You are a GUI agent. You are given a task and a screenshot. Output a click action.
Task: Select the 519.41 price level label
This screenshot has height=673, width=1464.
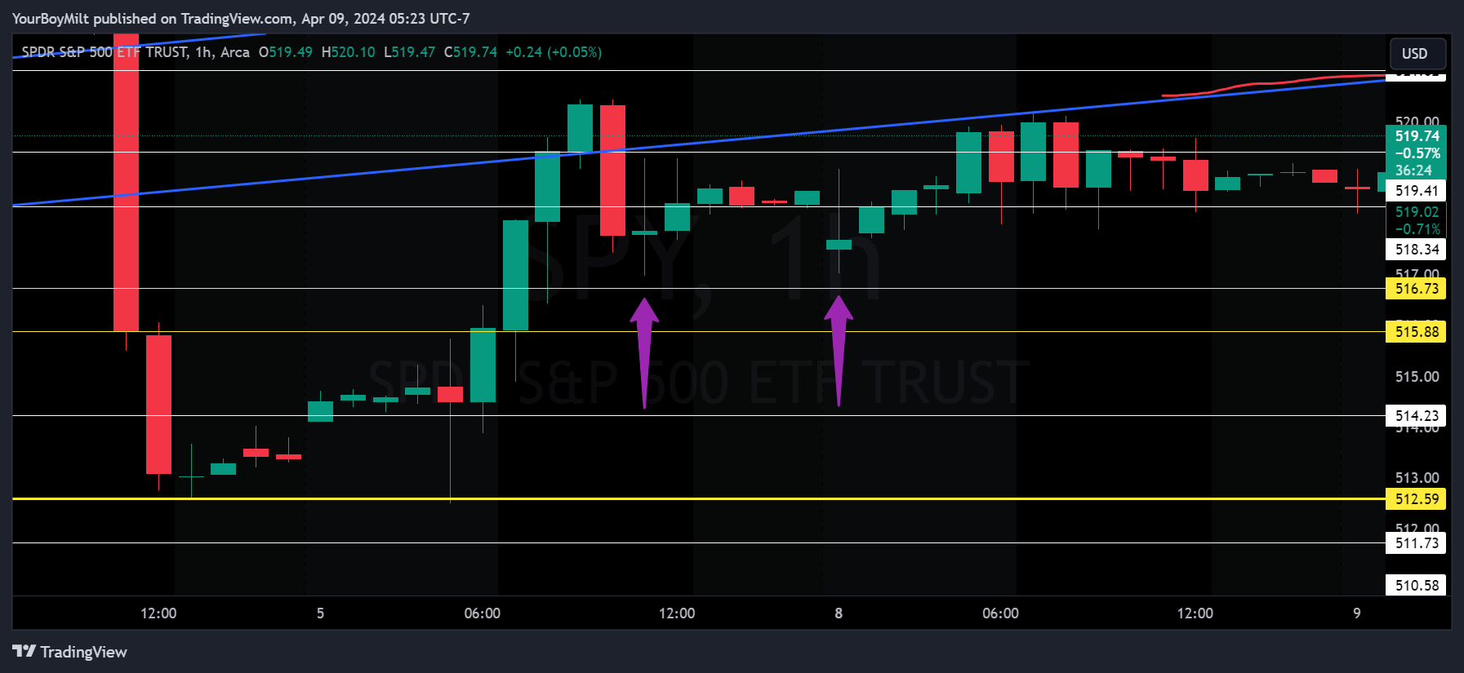tap(1416, 191)
